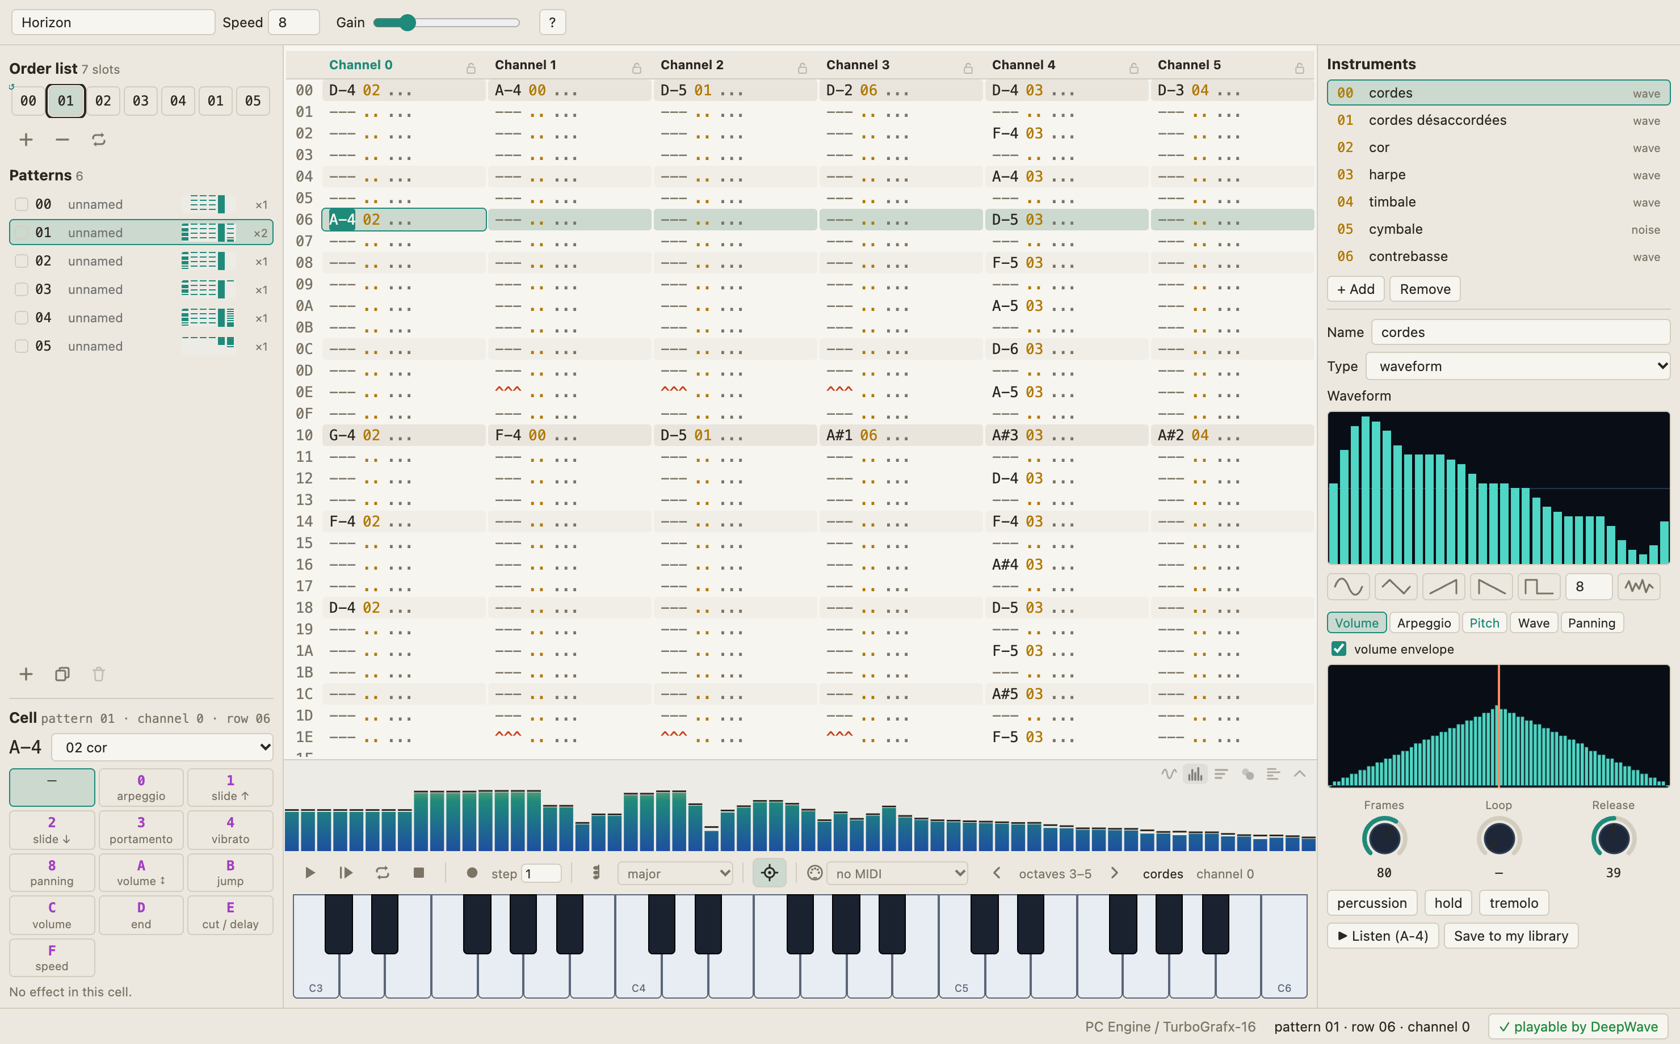Image resolution: width=1680 pixels, height=1044 pixels.
Task: Check the box for pattern 00 unnamed
Action: coord(22,204)
